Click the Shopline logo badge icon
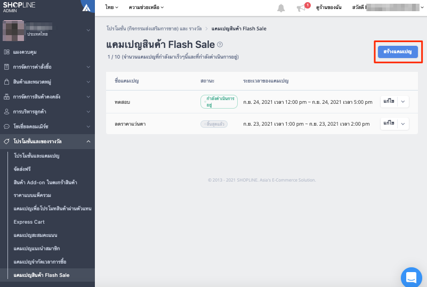Screen dimensions: 427x287 (86, 7)
